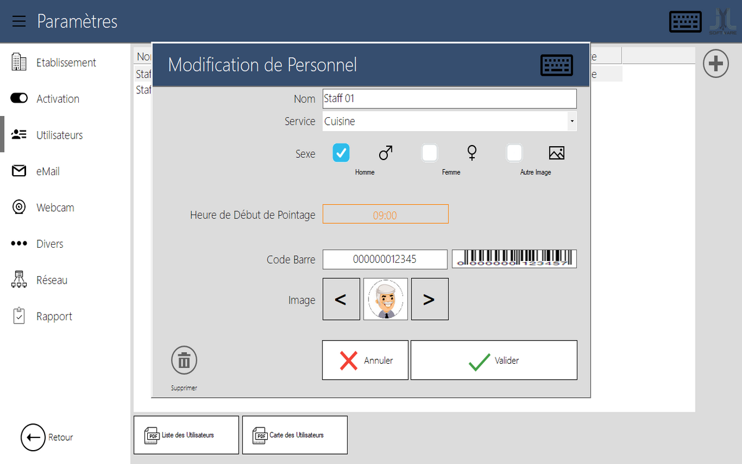The width and height of the screenshot is (742, 464).
Task: Click the Retour label text
Action: click(61, 437)
